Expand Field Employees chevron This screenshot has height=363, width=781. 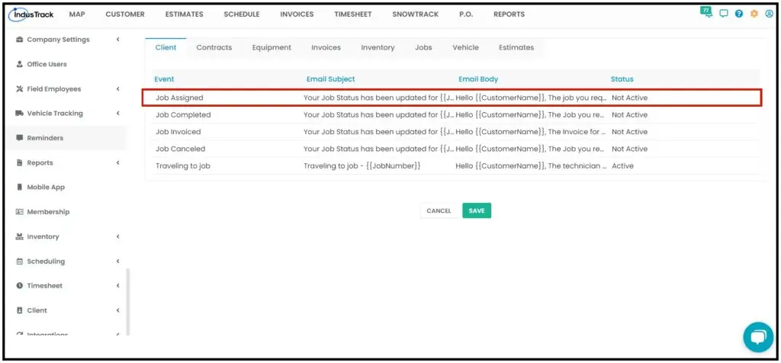coord(118,89)
